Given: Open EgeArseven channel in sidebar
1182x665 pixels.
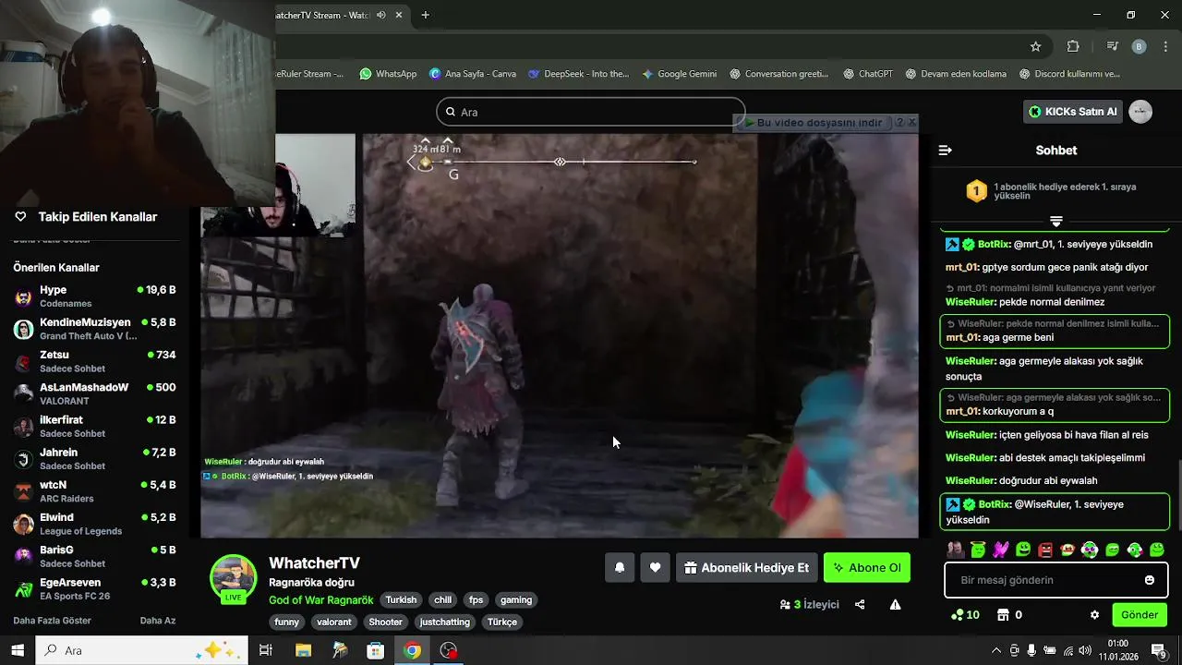Looking at the screenshot, I should (x=94, y=588).
